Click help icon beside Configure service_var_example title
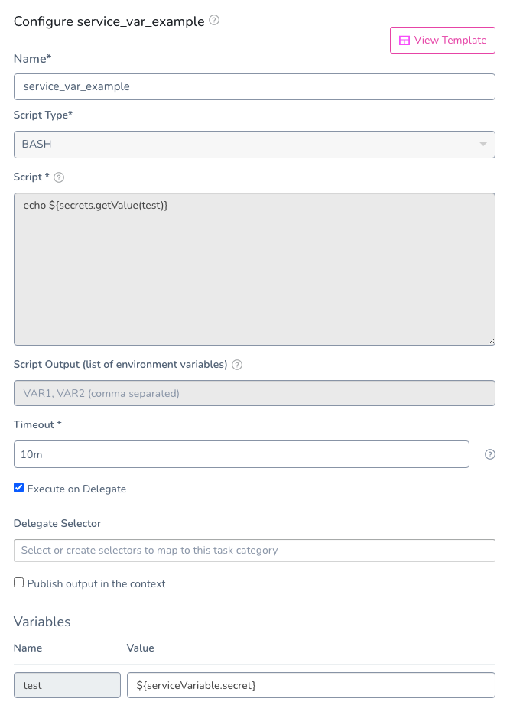The height and width of the screenshot is (715, 523). [214, 20]
